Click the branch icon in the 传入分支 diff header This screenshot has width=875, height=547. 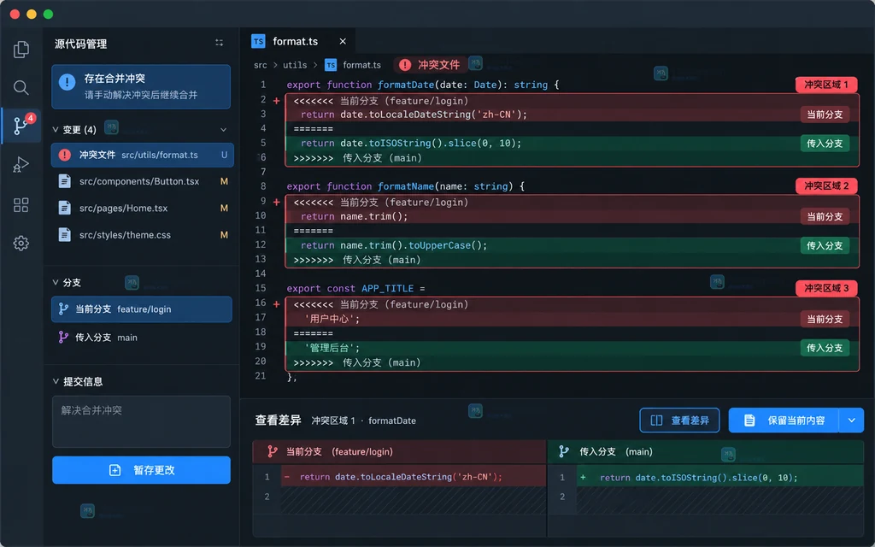pyautogui.click(x=564, y=451)
